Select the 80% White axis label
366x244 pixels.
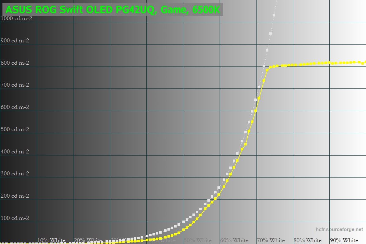pos(307,240)
